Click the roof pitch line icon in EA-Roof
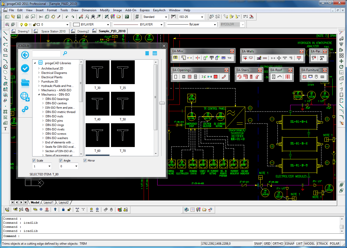This screenshot has height=248, width=347. pos(280,77)
